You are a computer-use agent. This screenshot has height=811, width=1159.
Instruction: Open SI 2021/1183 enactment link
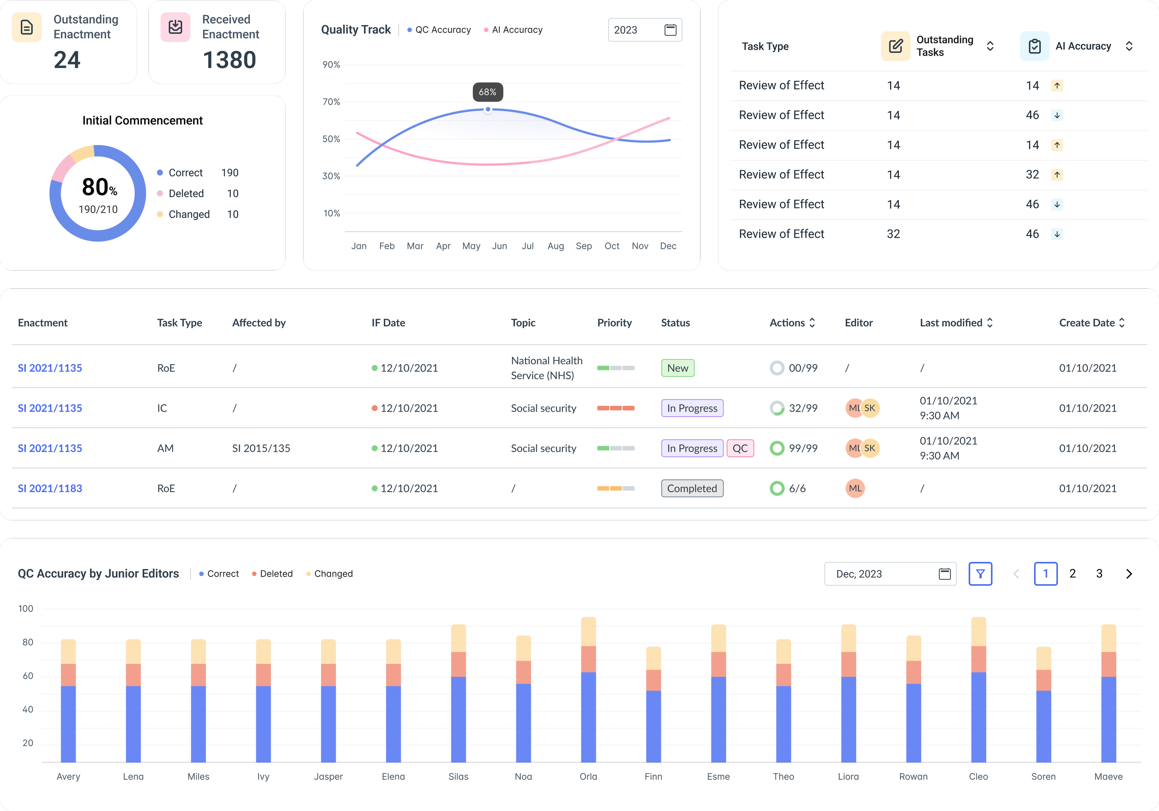click(x=50, y=488)
